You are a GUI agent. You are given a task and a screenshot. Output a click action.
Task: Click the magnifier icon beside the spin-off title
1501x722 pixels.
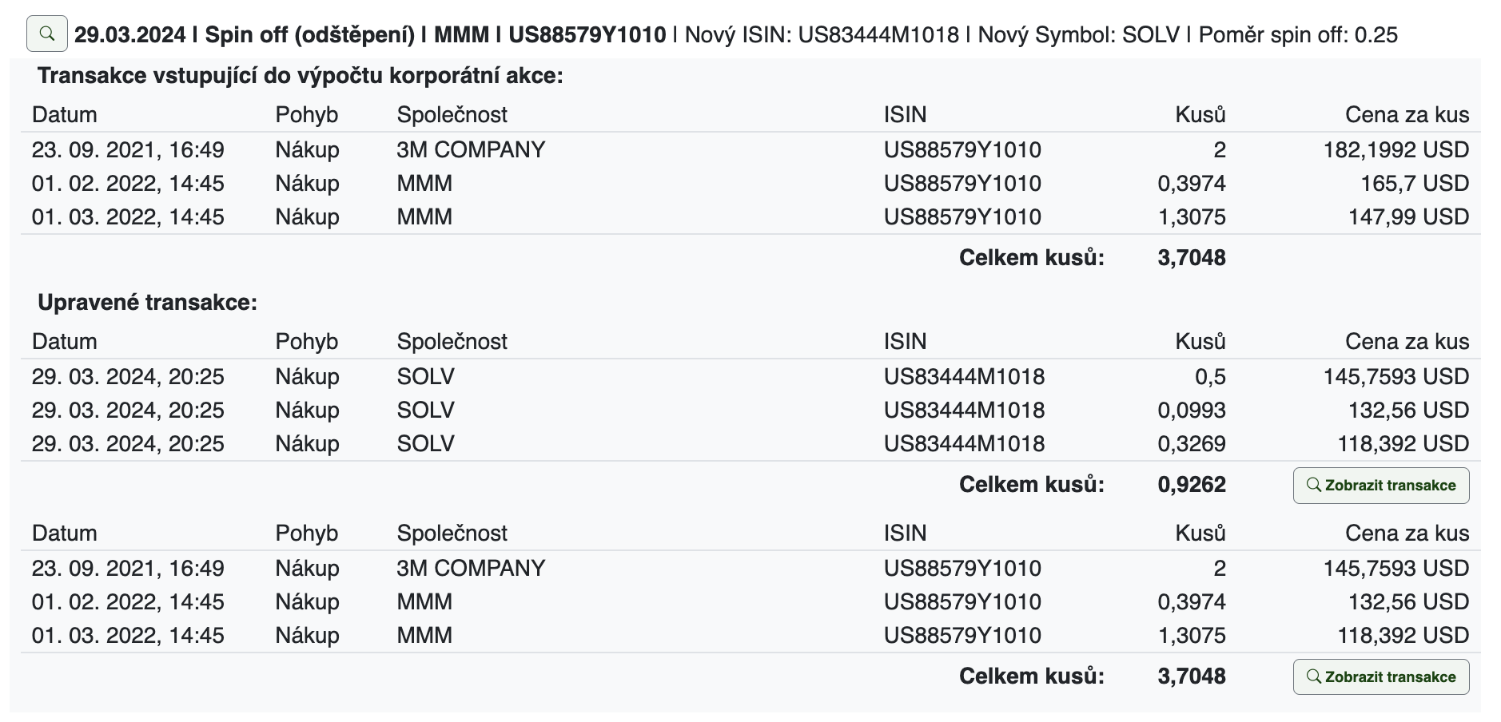tap(46, 34)
